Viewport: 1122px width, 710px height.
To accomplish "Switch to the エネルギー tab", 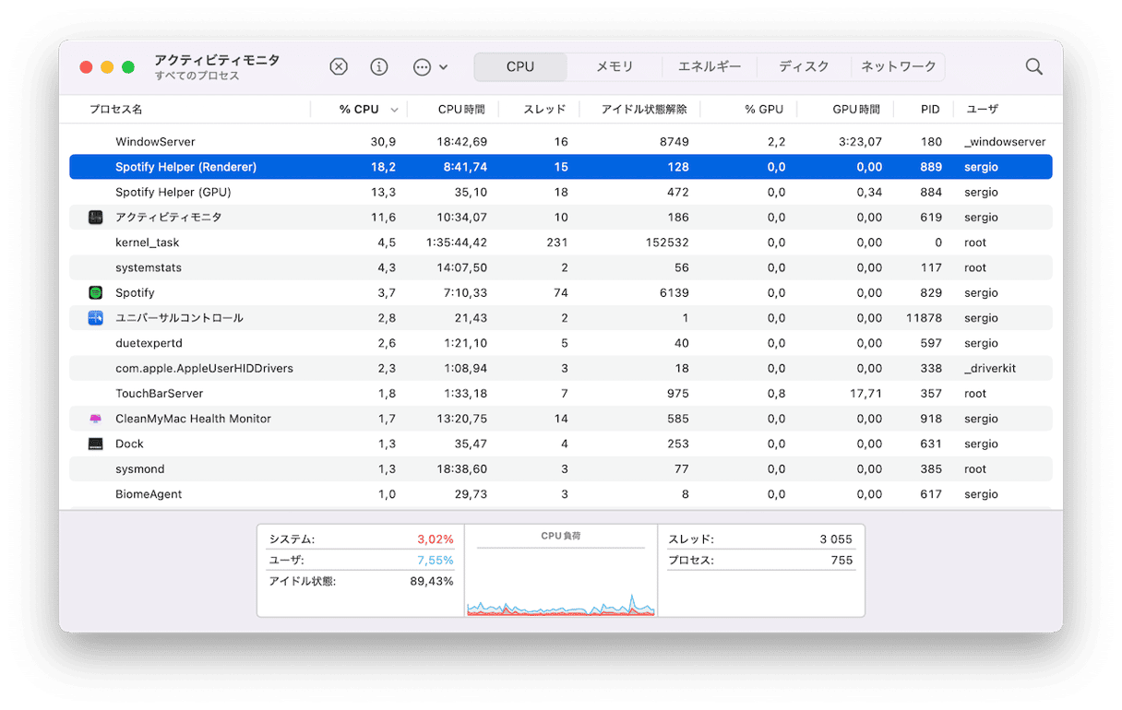I will click(709, 66).
